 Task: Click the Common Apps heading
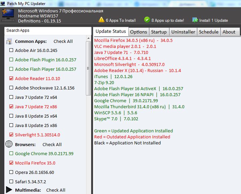(31, 41)
